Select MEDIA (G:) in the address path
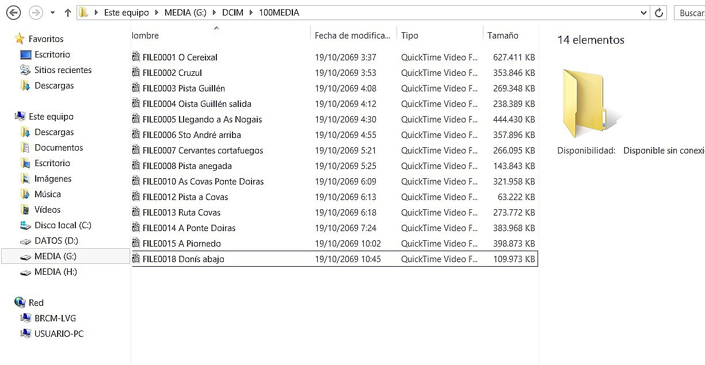This screenshot has width=705, height=365. [x=185, y=13]
